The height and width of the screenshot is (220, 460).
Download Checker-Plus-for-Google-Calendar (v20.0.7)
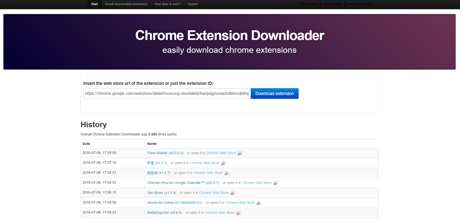[183, 183]
